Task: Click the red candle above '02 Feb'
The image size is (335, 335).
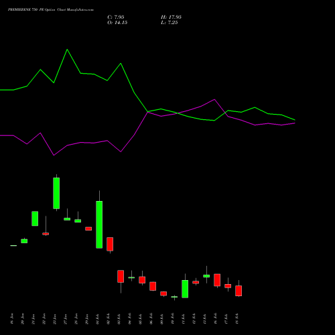Action: 110,244
